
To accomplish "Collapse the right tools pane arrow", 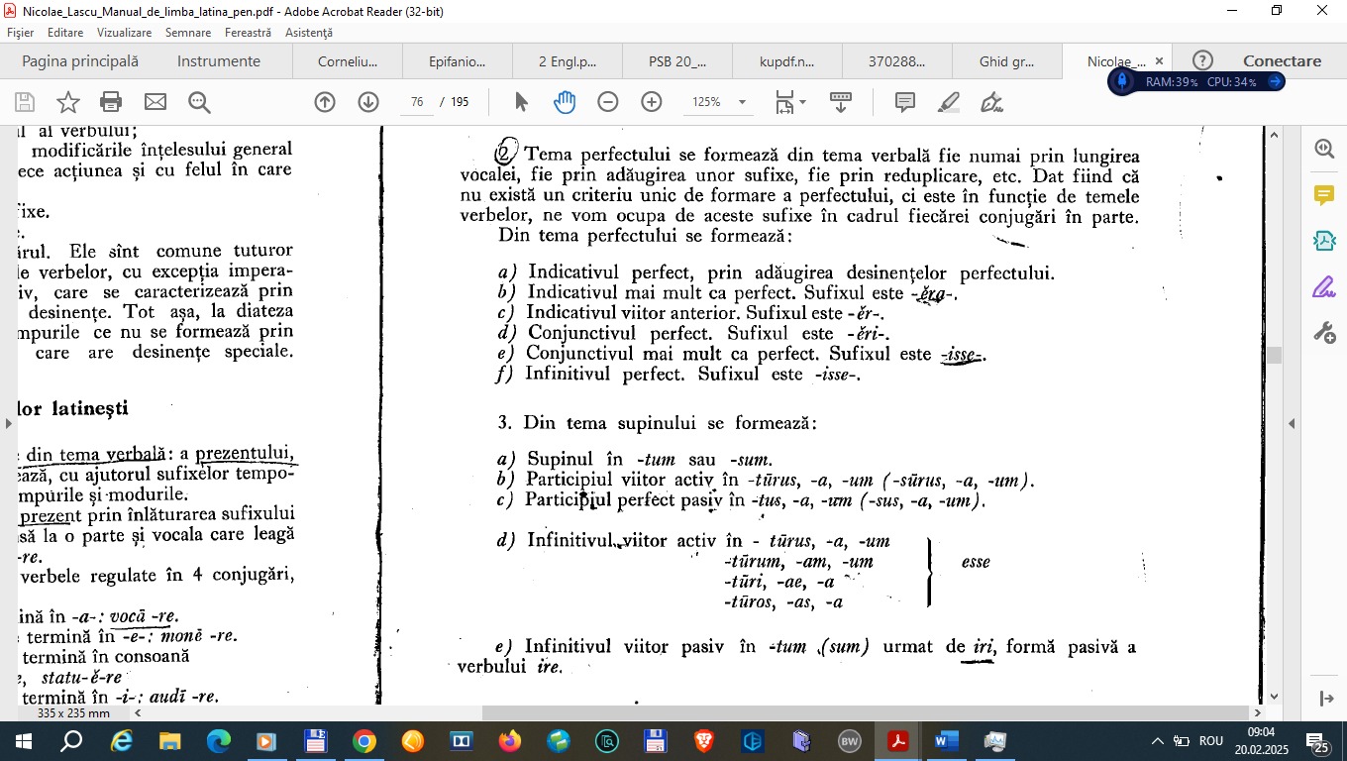I will [x=1292, y=424].
